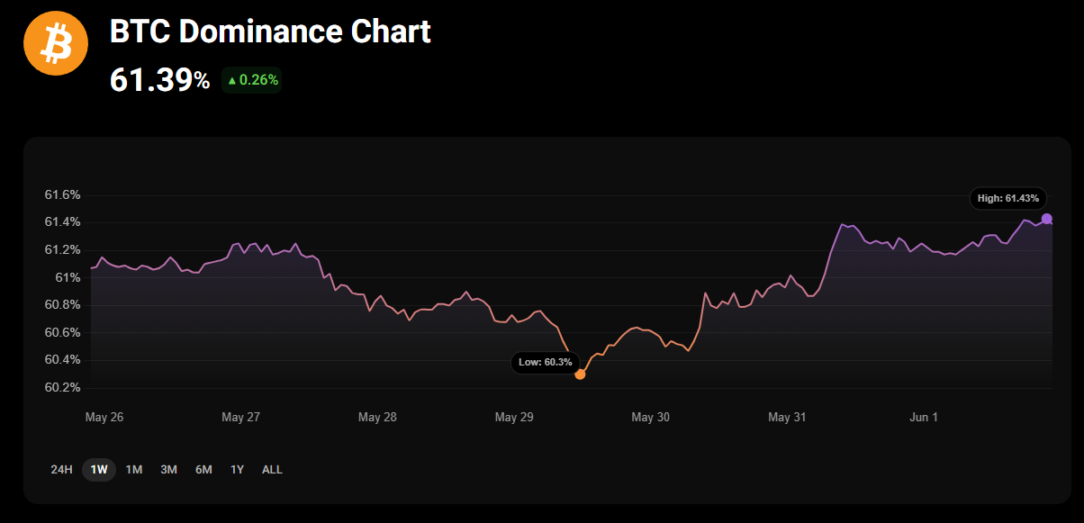Click the orange Bitcoin logo icon
Image resolution: width=1084 pixels, height=523 pixels.
(x=55, y=43)
